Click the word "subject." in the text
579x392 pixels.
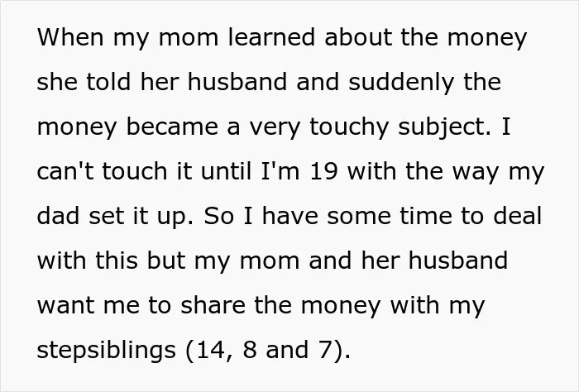click(445, 127)
